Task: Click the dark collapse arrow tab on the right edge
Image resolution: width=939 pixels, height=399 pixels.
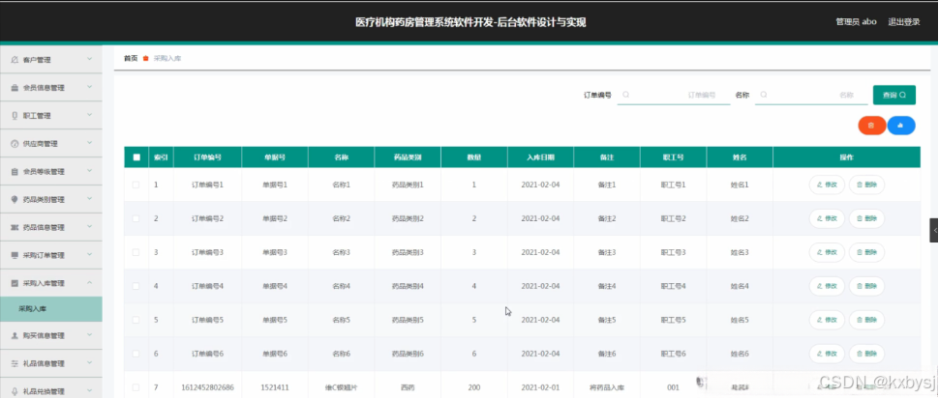Action: (933, 230)
